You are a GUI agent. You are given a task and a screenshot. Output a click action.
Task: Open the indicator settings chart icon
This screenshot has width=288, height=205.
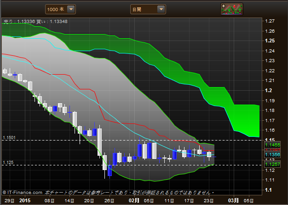[x=232, y=9]
